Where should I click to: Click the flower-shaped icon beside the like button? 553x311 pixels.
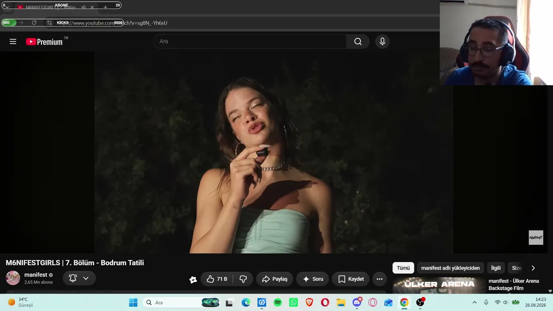point(193,279)
